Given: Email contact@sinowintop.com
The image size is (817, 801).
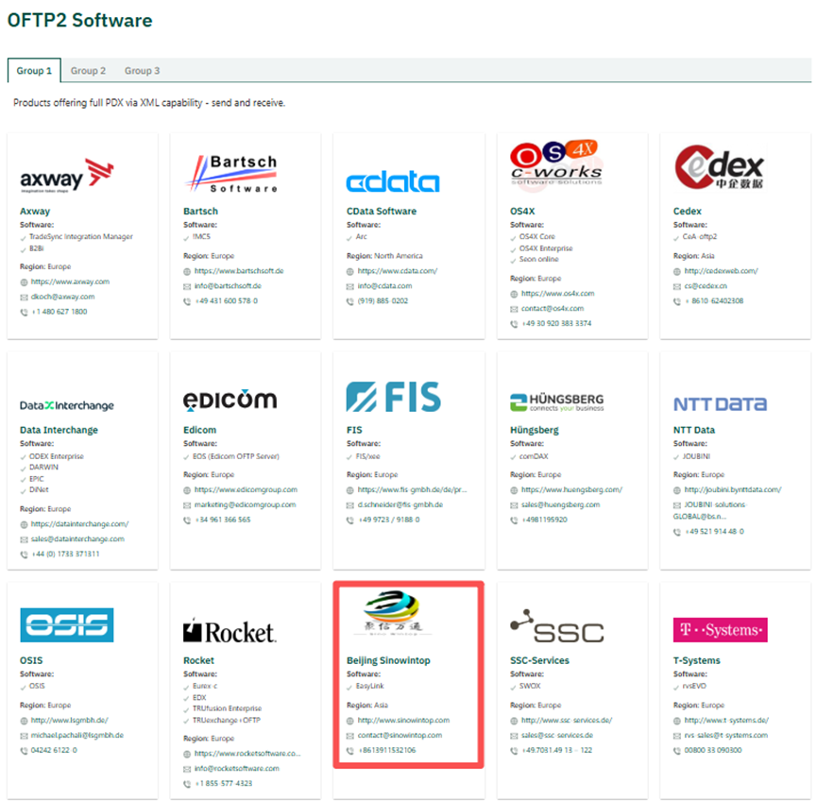Looking at the screenshot, I should tap(400, 735).
